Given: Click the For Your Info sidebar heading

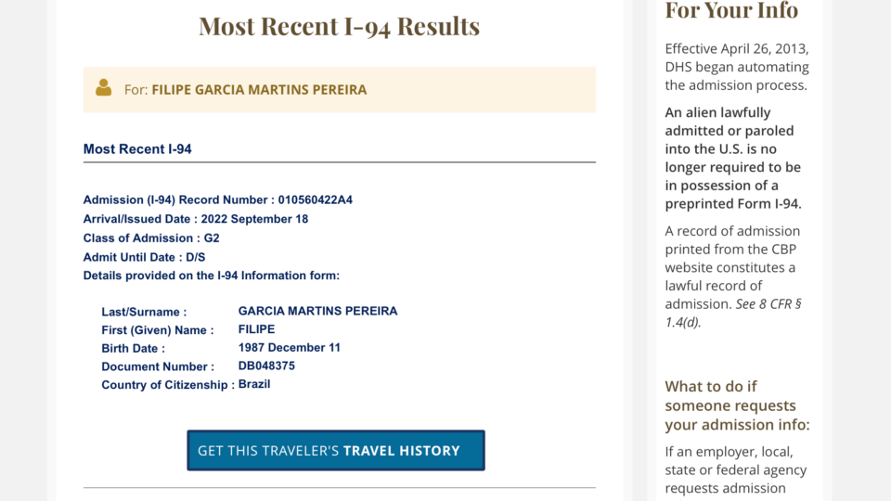Looking at the screenshot, I should click(732, 10).
